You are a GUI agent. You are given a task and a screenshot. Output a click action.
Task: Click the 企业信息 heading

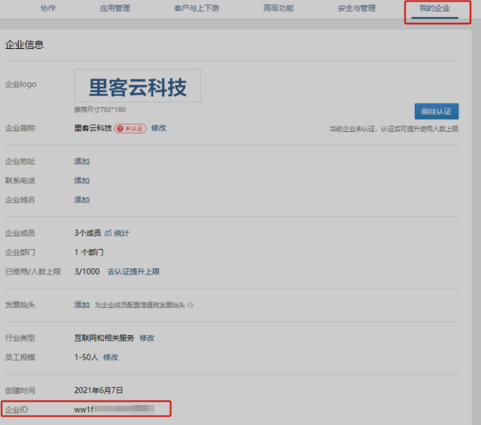(25, 45)
